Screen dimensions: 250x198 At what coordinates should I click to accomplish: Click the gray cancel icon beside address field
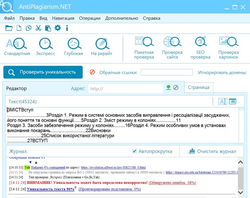pyautogui.click(x=176, y=88)
